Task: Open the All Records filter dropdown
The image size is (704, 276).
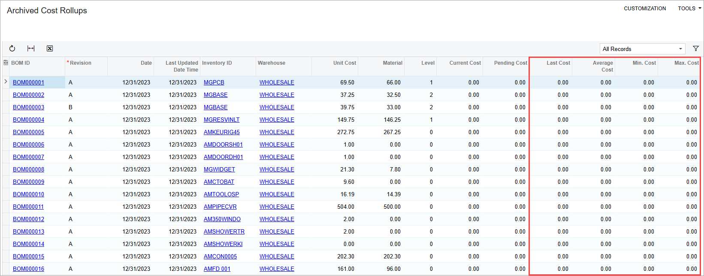Action: pos(642,49)
